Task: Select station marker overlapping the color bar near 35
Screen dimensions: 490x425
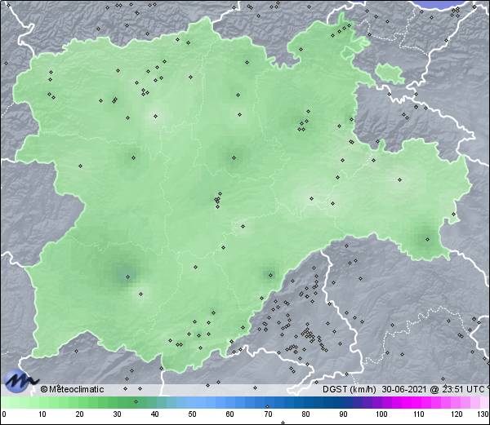Action: 136,401
